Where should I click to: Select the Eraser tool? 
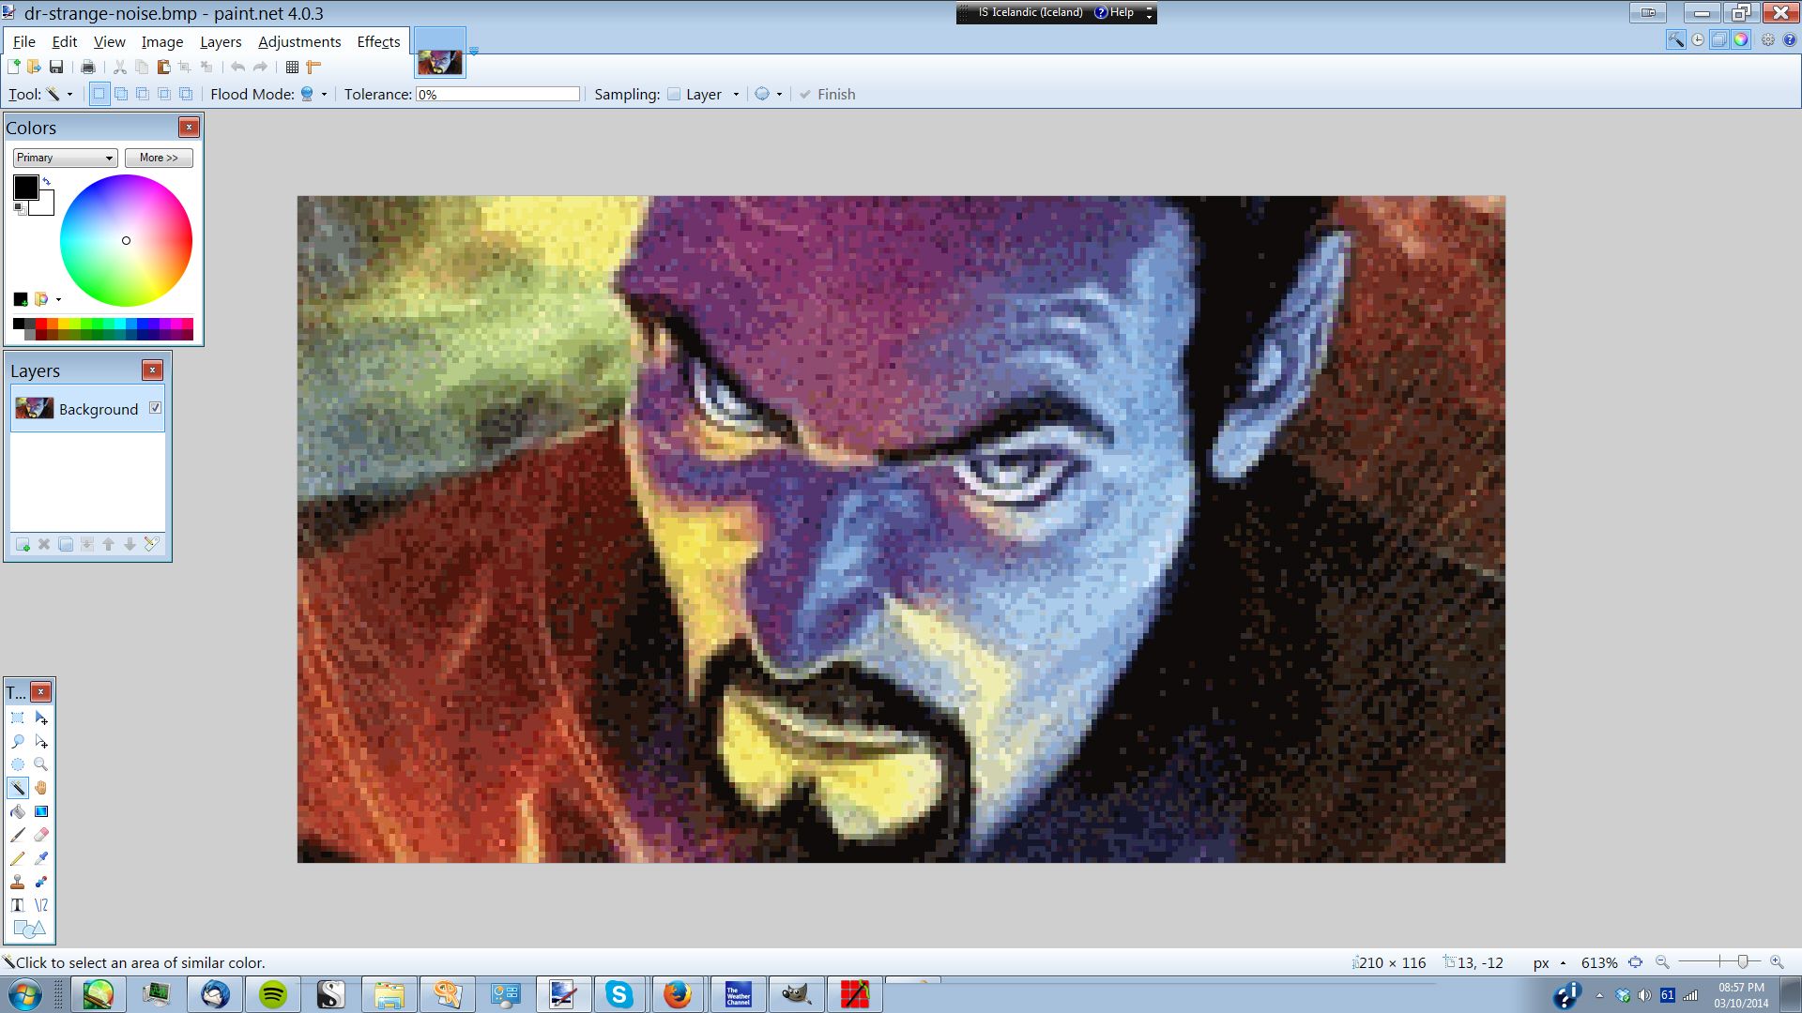point(40,835)
